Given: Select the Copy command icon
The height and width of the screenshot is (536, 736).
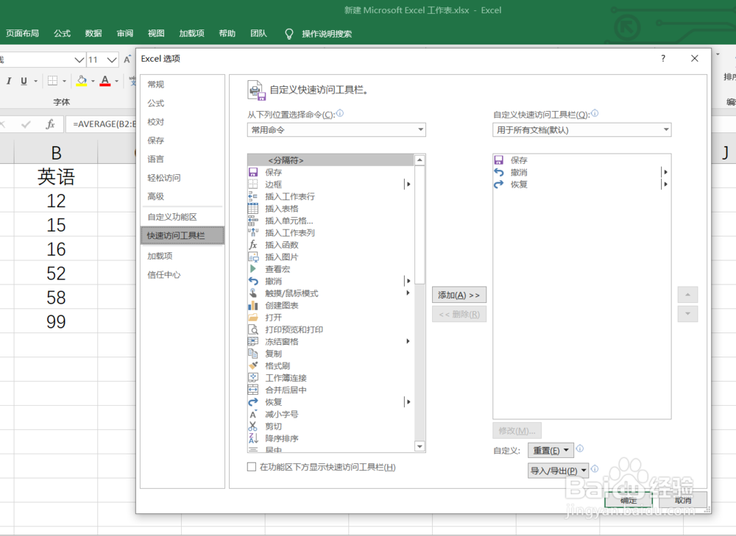Looking at the screenshot, I should [x=253, y=354].
